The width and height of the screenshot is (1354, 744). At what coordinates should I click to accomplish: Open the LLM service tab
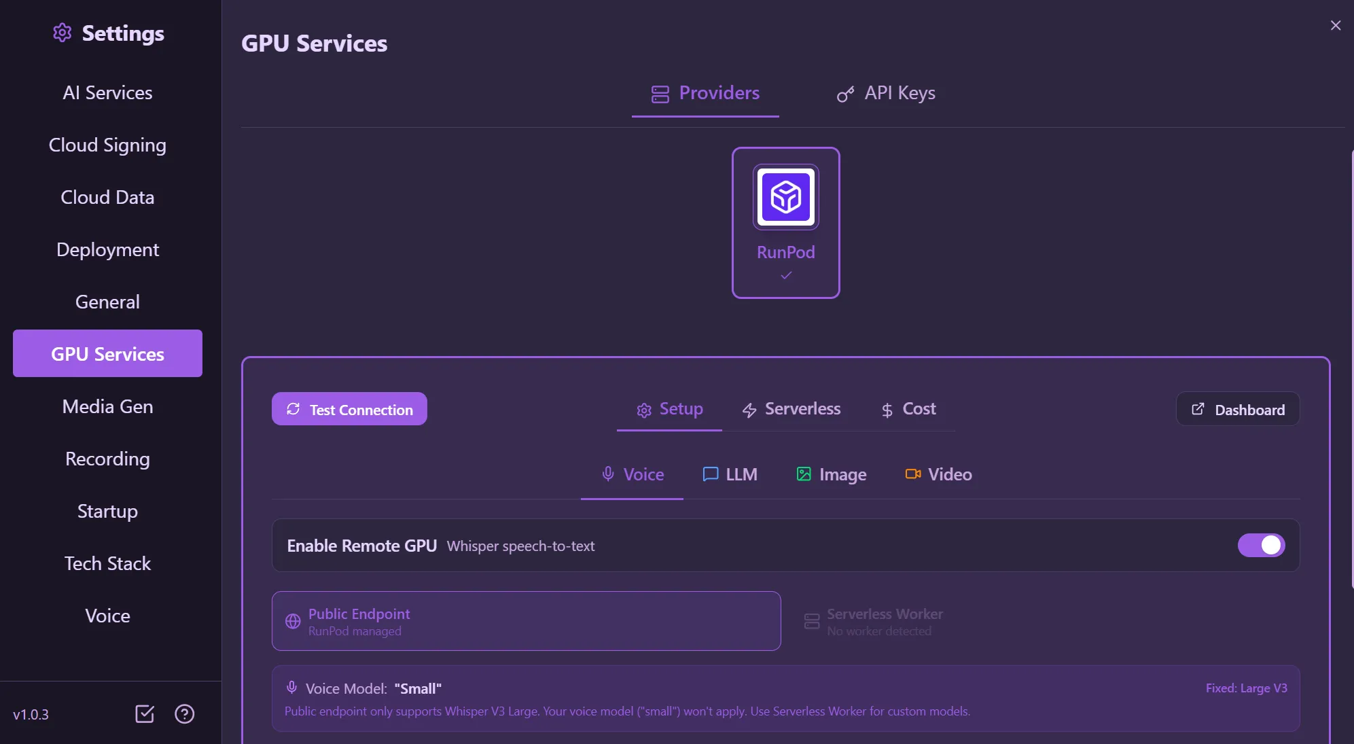[730, 474]
